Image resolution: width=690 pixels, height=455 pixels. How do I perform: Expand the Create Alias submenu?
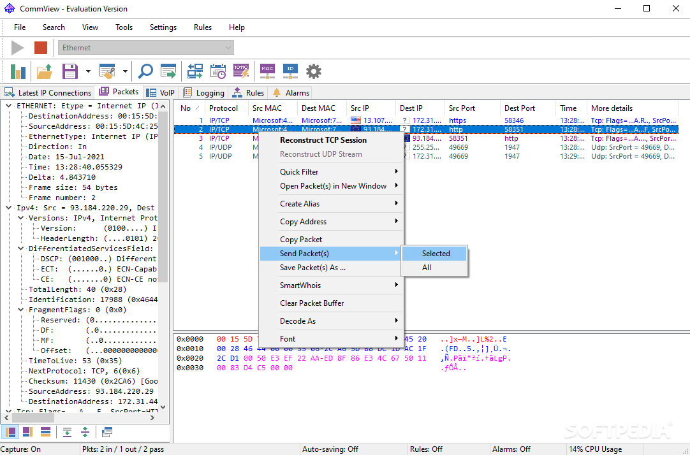click(331, 204)
